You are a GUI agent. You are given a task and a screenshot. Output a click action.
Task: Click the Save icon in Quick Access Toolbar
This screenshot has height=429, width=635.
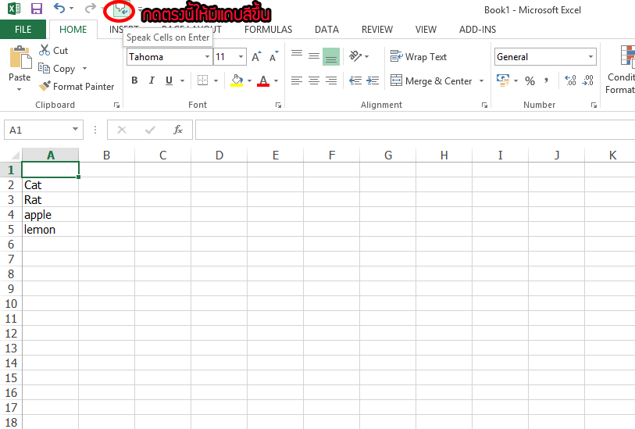(x=37, y=9)
